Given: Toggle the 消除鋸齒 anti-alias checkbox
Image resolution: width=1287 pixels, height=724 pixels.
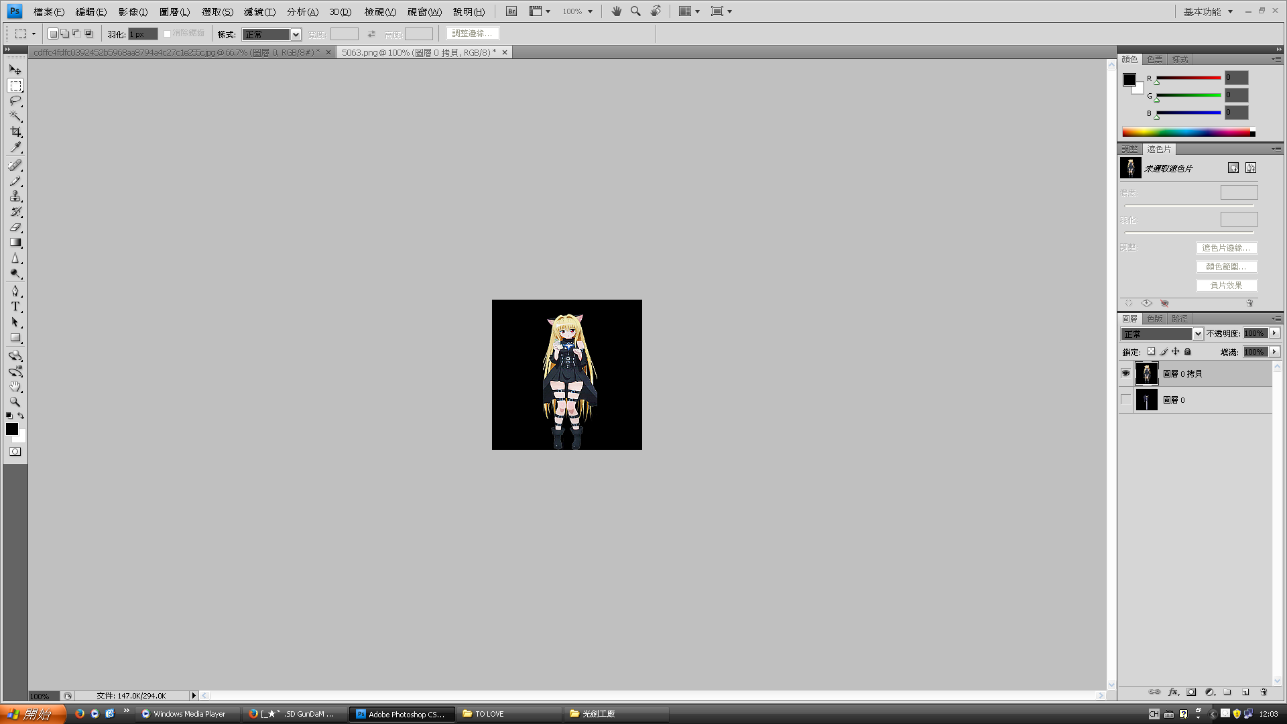Looking at the screenshot, I should coord(168,34).
